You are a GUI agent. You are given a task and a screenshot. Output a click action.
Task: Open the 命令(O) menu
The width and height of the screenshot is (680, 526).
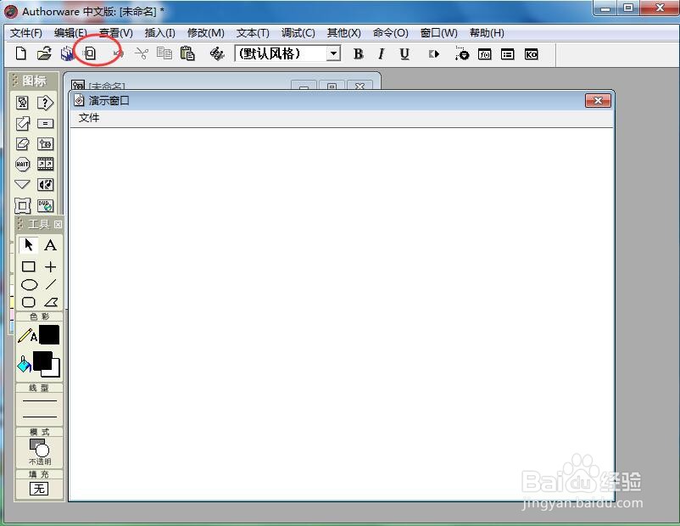pos(390,33)
